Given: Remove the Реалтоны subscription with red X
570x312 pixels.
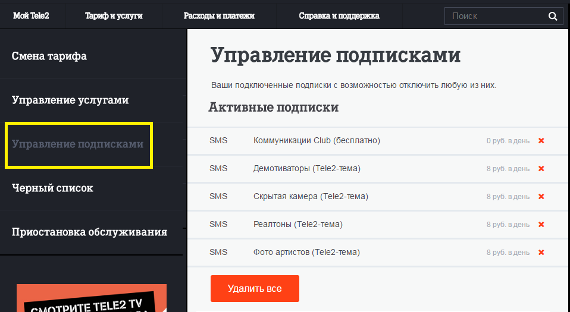Looking at the screenshot, I should click(541, 225).
